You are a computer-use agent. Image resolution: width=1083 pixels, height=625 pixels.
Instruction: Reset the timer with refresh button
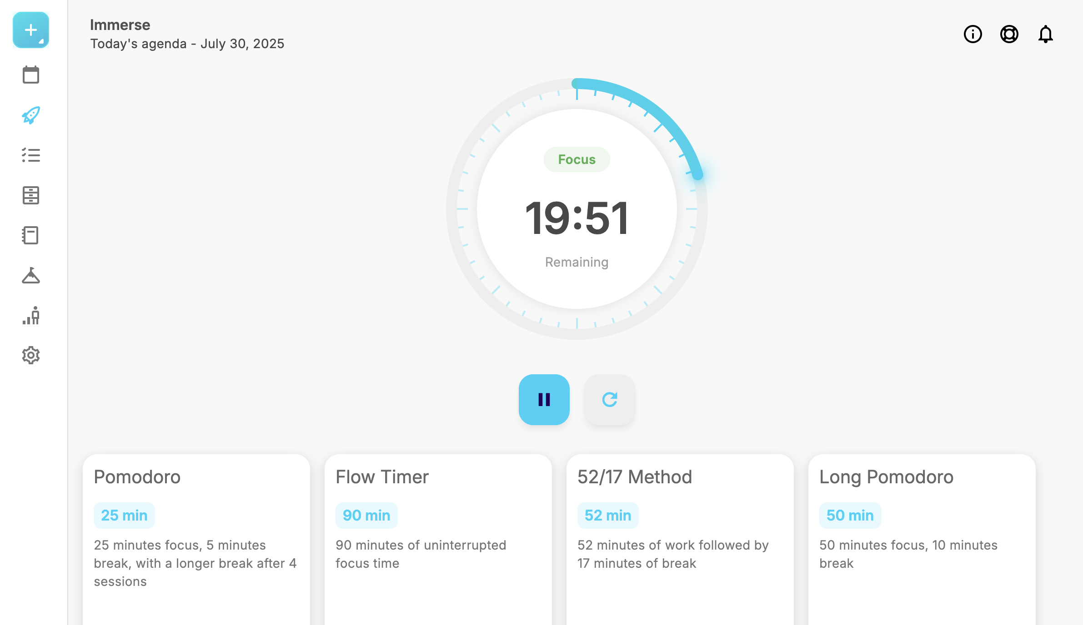[610, 400]
